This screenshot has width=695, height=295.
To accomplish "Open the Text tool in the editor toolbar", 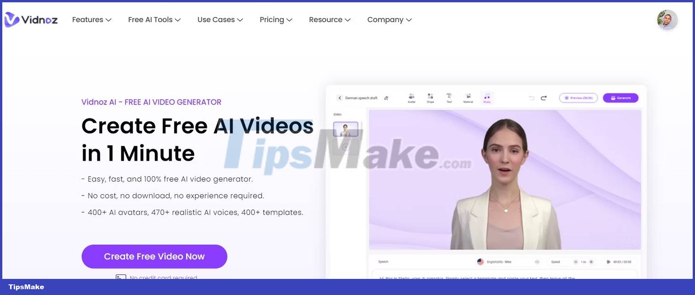I will tap(449, 97).
